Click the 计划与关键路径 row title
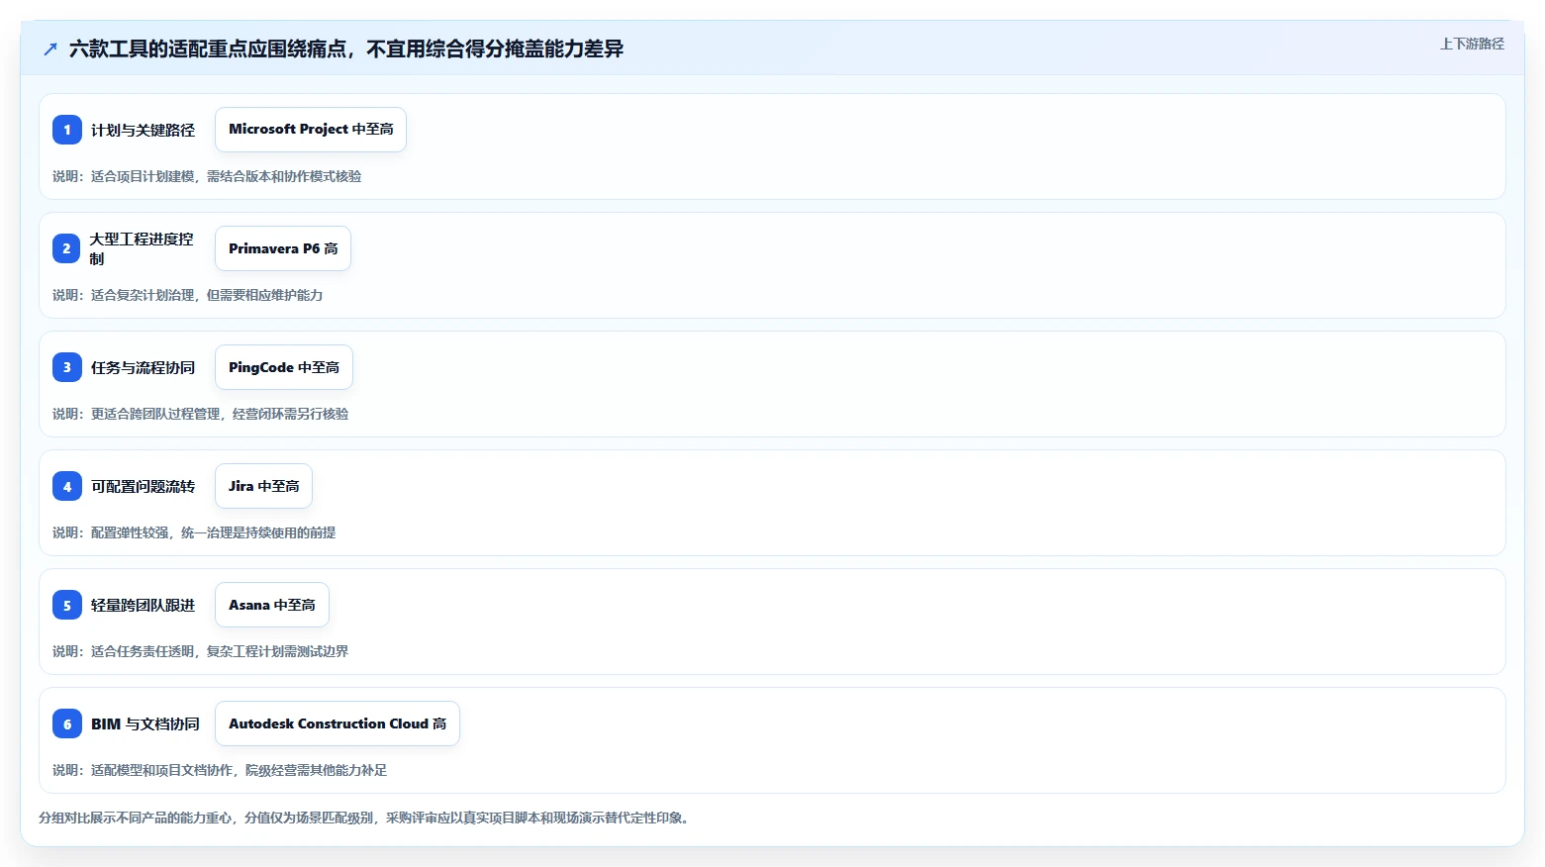1545x867 pixels. point(143,130)
